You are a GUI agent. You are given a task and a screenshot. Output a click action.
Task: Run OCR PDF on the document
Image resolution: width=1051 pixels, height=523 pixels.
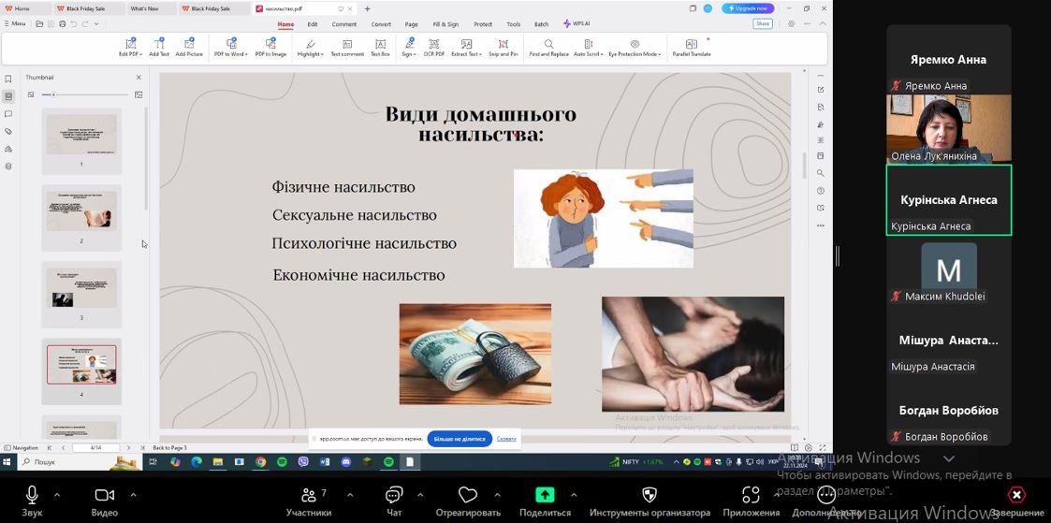433,48
